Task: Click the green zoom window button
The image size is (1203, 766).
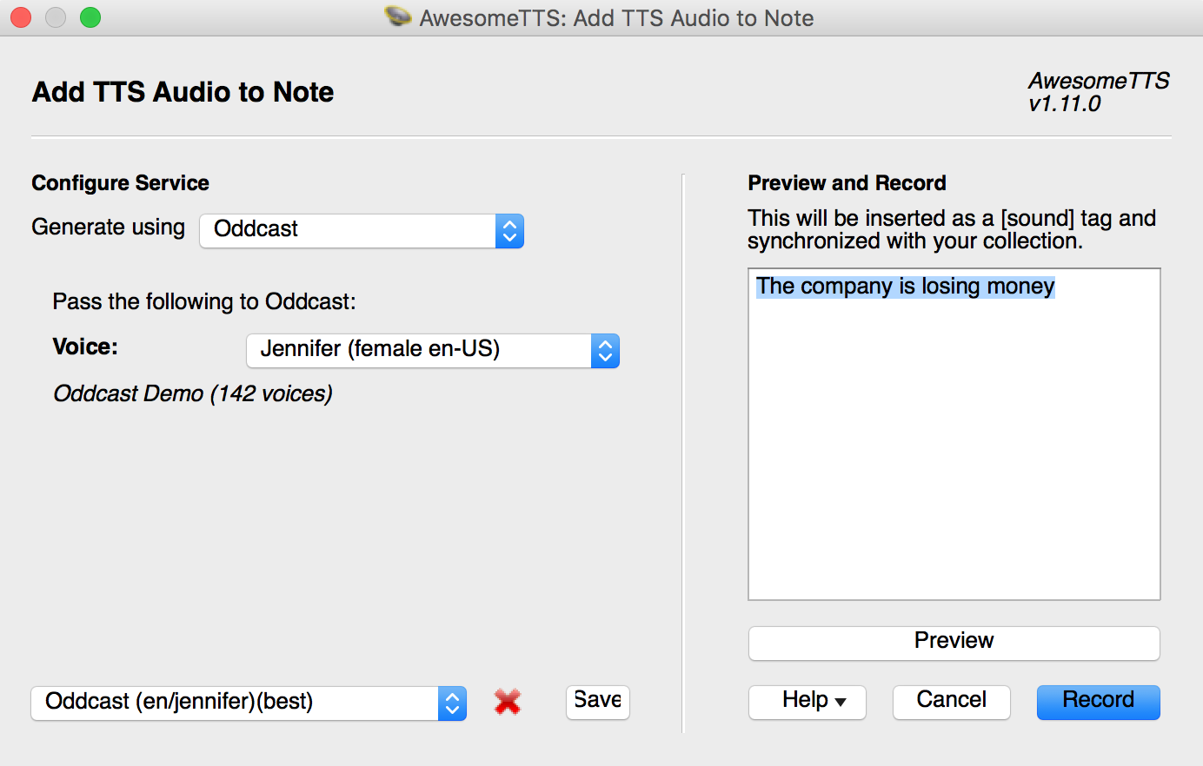Action: tap(90, 17)
